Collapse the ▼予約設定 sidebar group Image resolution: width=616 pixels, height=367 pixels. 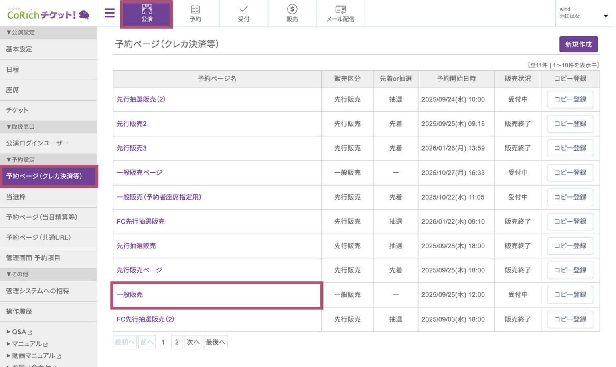(x=20, y=159)
